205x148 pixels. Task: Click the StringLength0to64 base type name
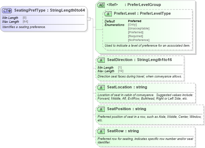point(68,10)
